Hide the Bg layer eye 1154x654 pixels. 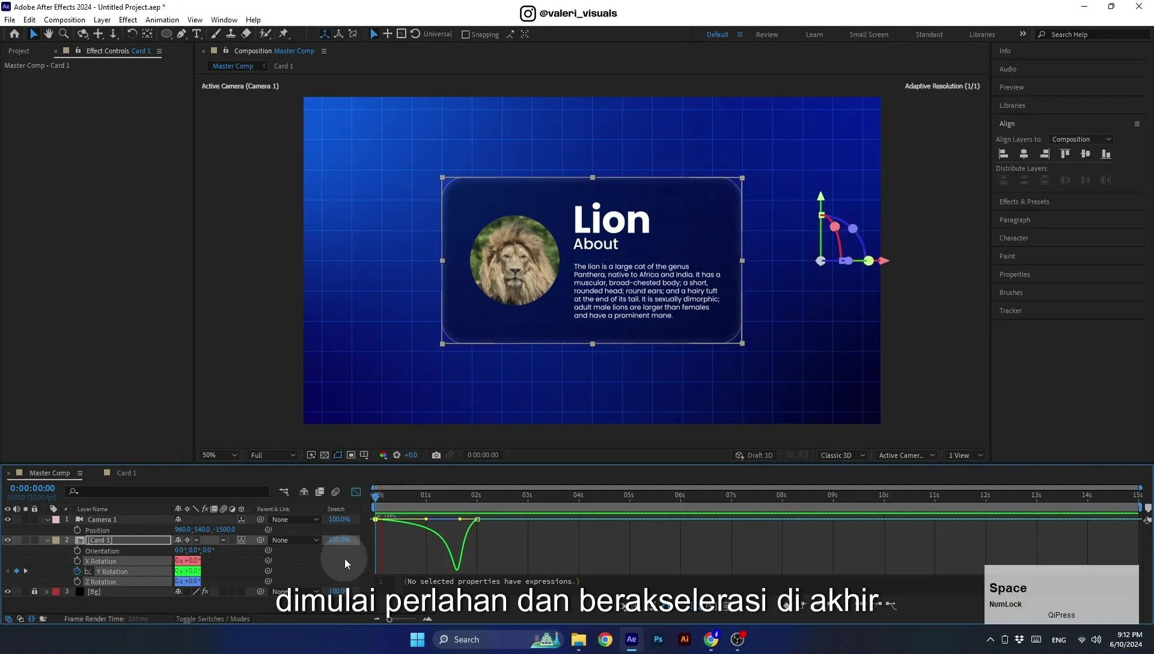pyautogui.click(x=8, y=591)
